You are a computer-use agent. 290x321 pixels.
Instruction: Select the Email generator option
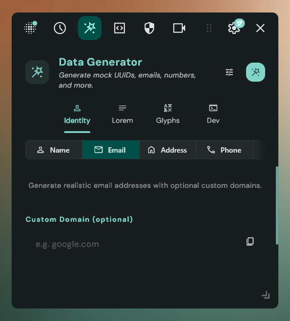(x=111, y=150)
